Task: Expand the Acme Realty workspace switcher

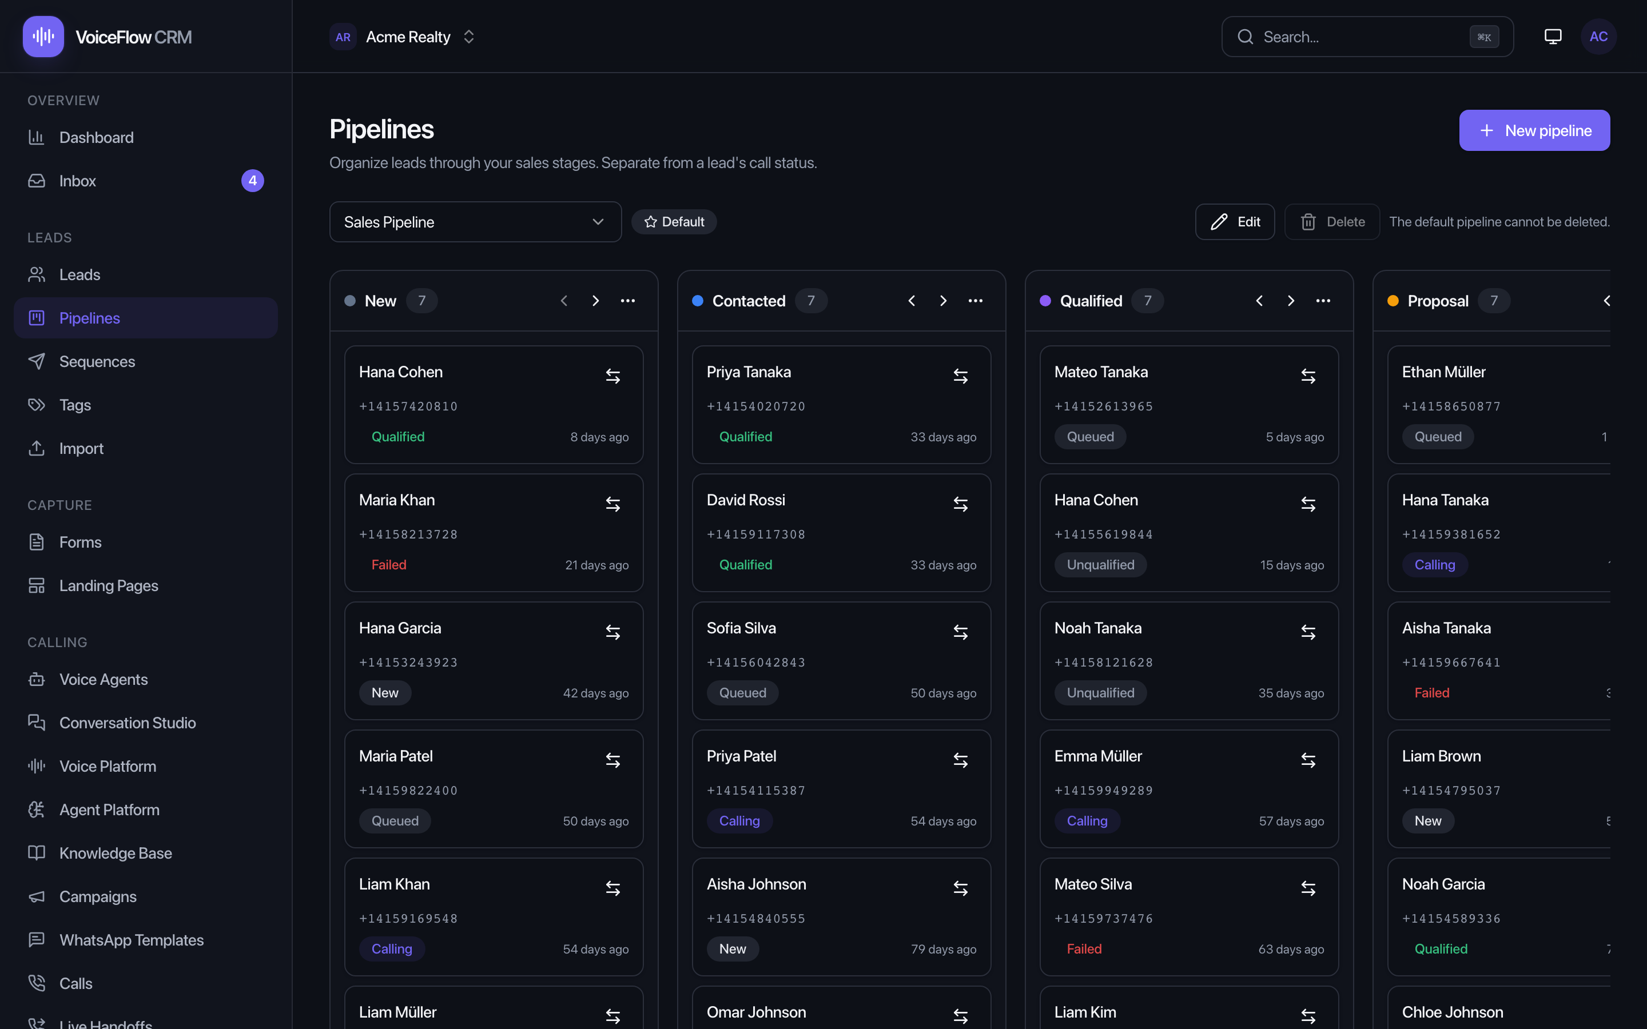Action: click(x=403, y=37)
